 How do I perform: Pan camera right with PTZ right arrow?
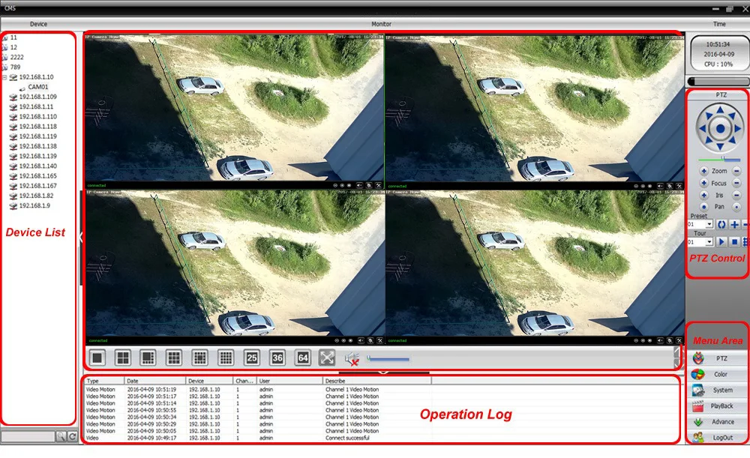737,129
